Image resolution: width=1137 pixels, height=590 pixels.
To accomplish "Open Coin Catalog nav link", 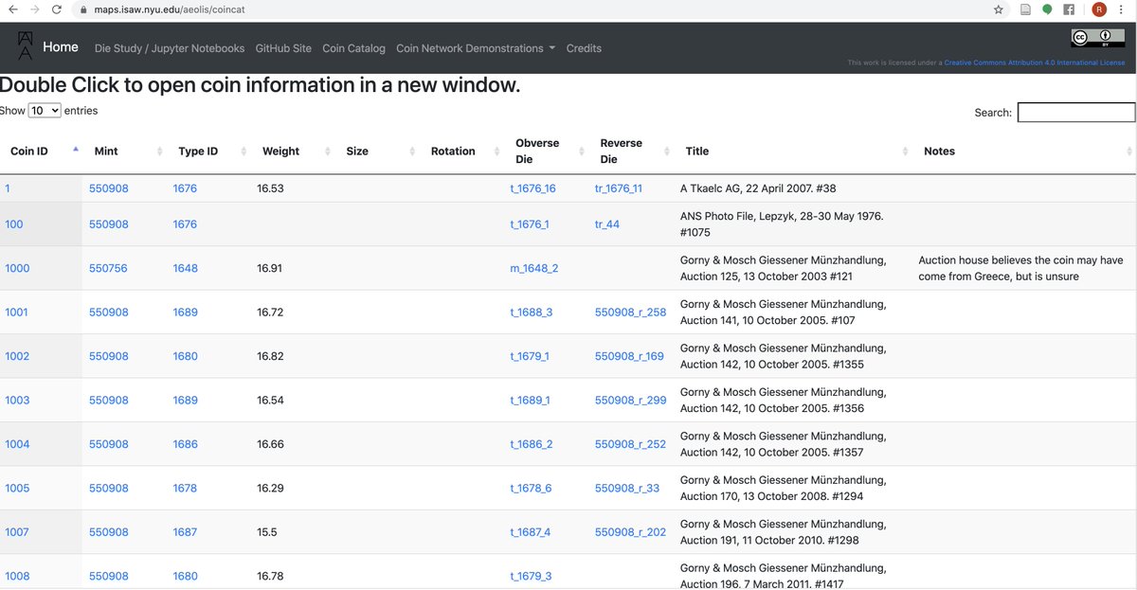I will (x=353, y=48).
